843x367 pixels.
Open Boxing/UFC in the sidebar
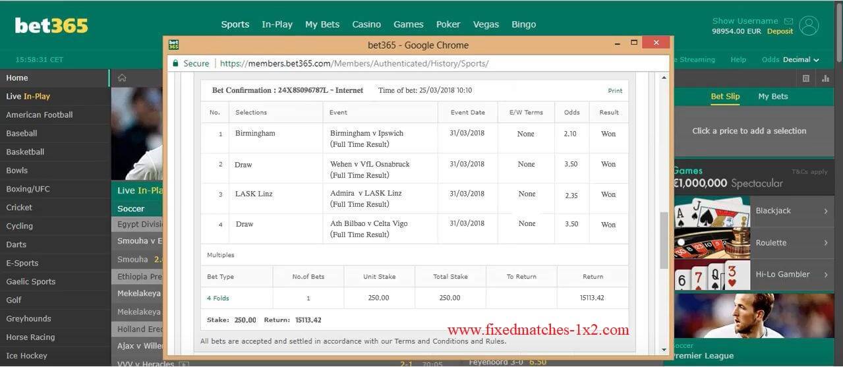(55, 188)
